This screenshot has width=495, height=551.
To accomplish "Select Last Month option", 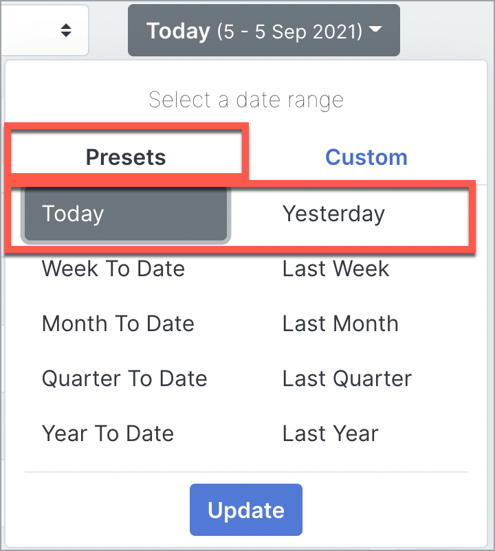I will 340,324.
